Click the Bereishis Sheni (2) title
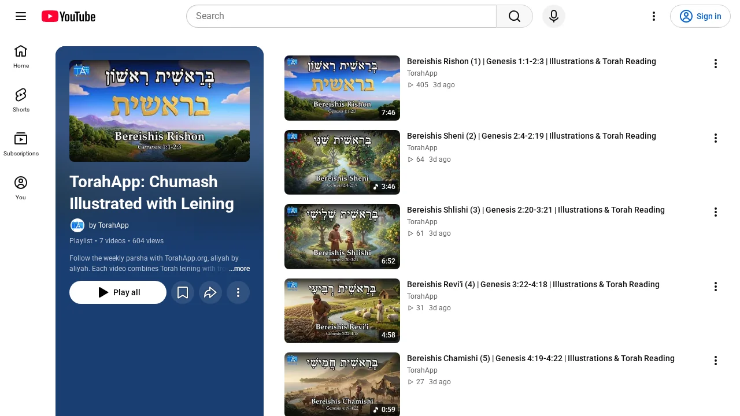 tap(531, 136)
